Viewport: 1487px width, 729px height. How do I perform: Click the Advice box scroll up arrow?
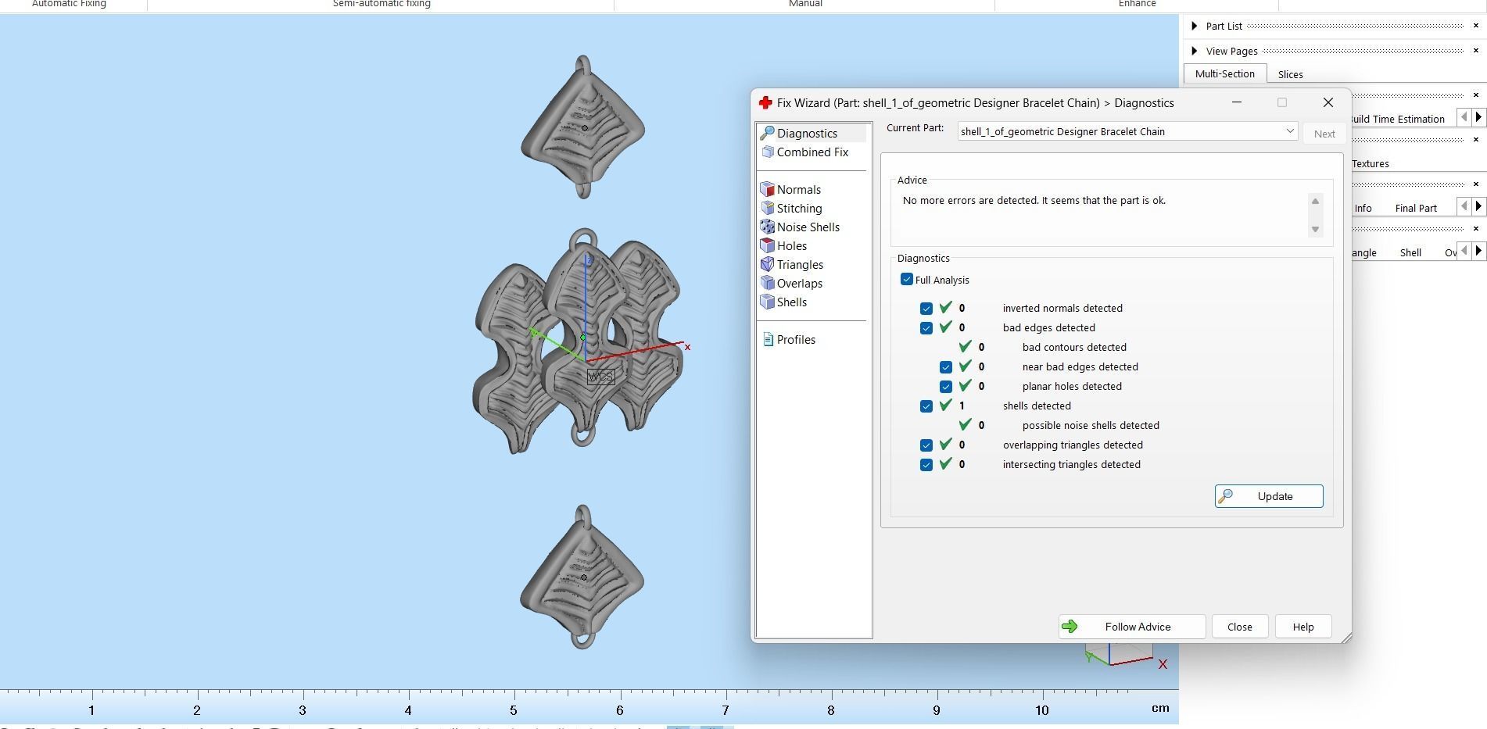(1315, 202)
